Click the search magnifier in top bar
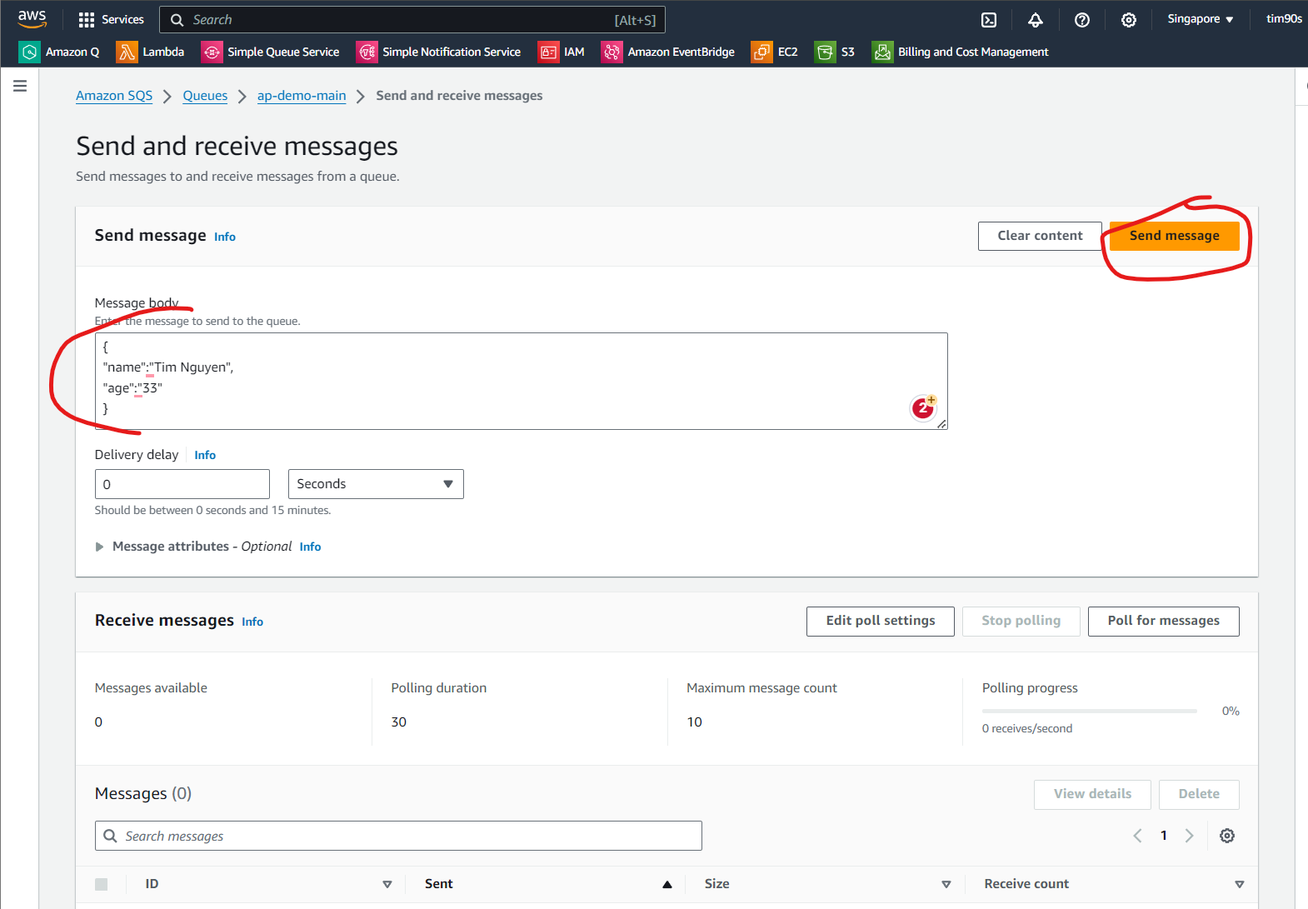 (177, 20)
